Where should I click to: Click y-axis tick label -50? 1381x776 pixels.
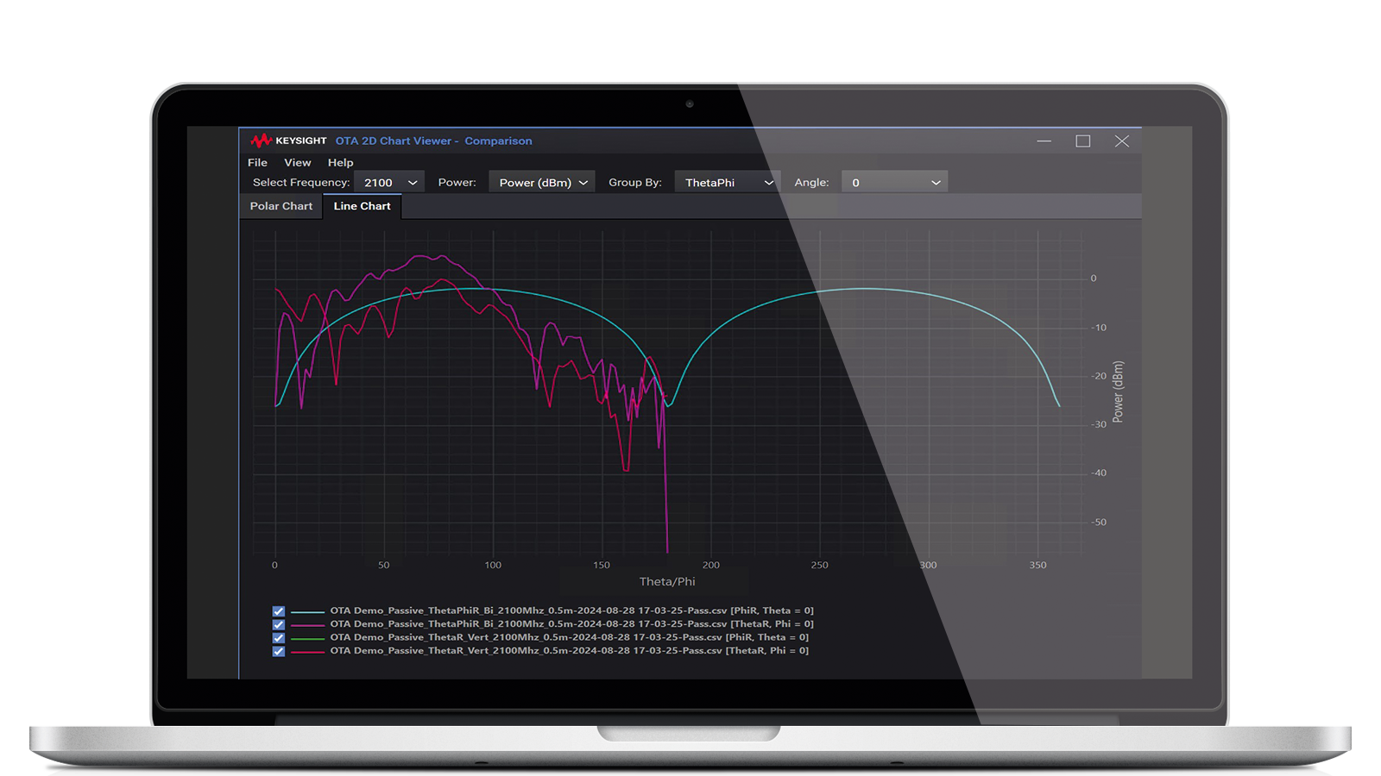tap(1099, 522)
